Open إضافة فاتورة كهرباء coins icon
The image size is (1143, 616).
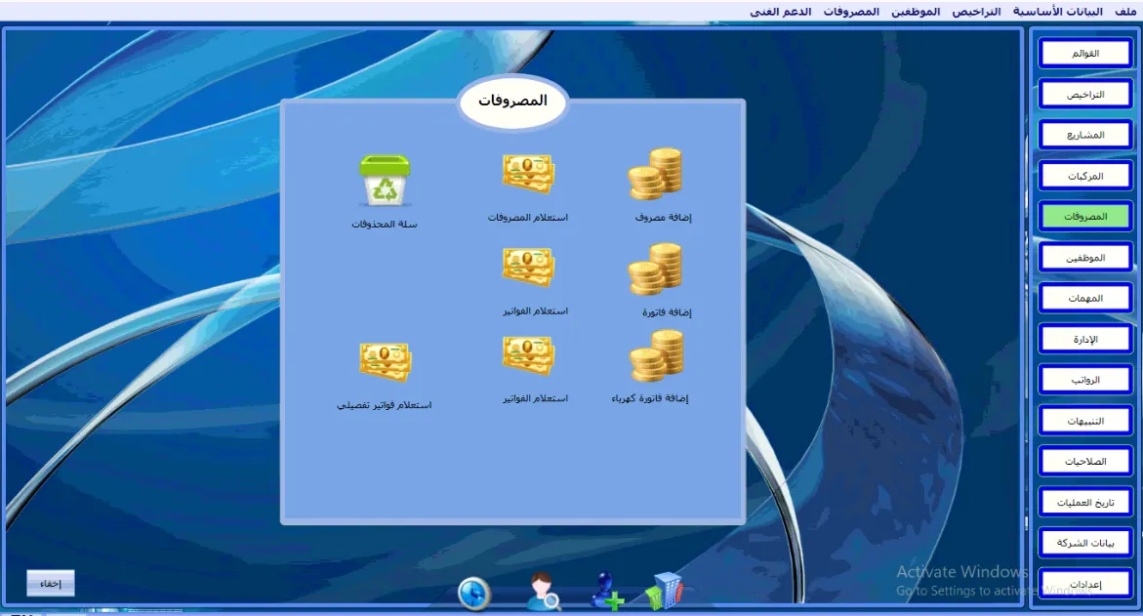656,355
